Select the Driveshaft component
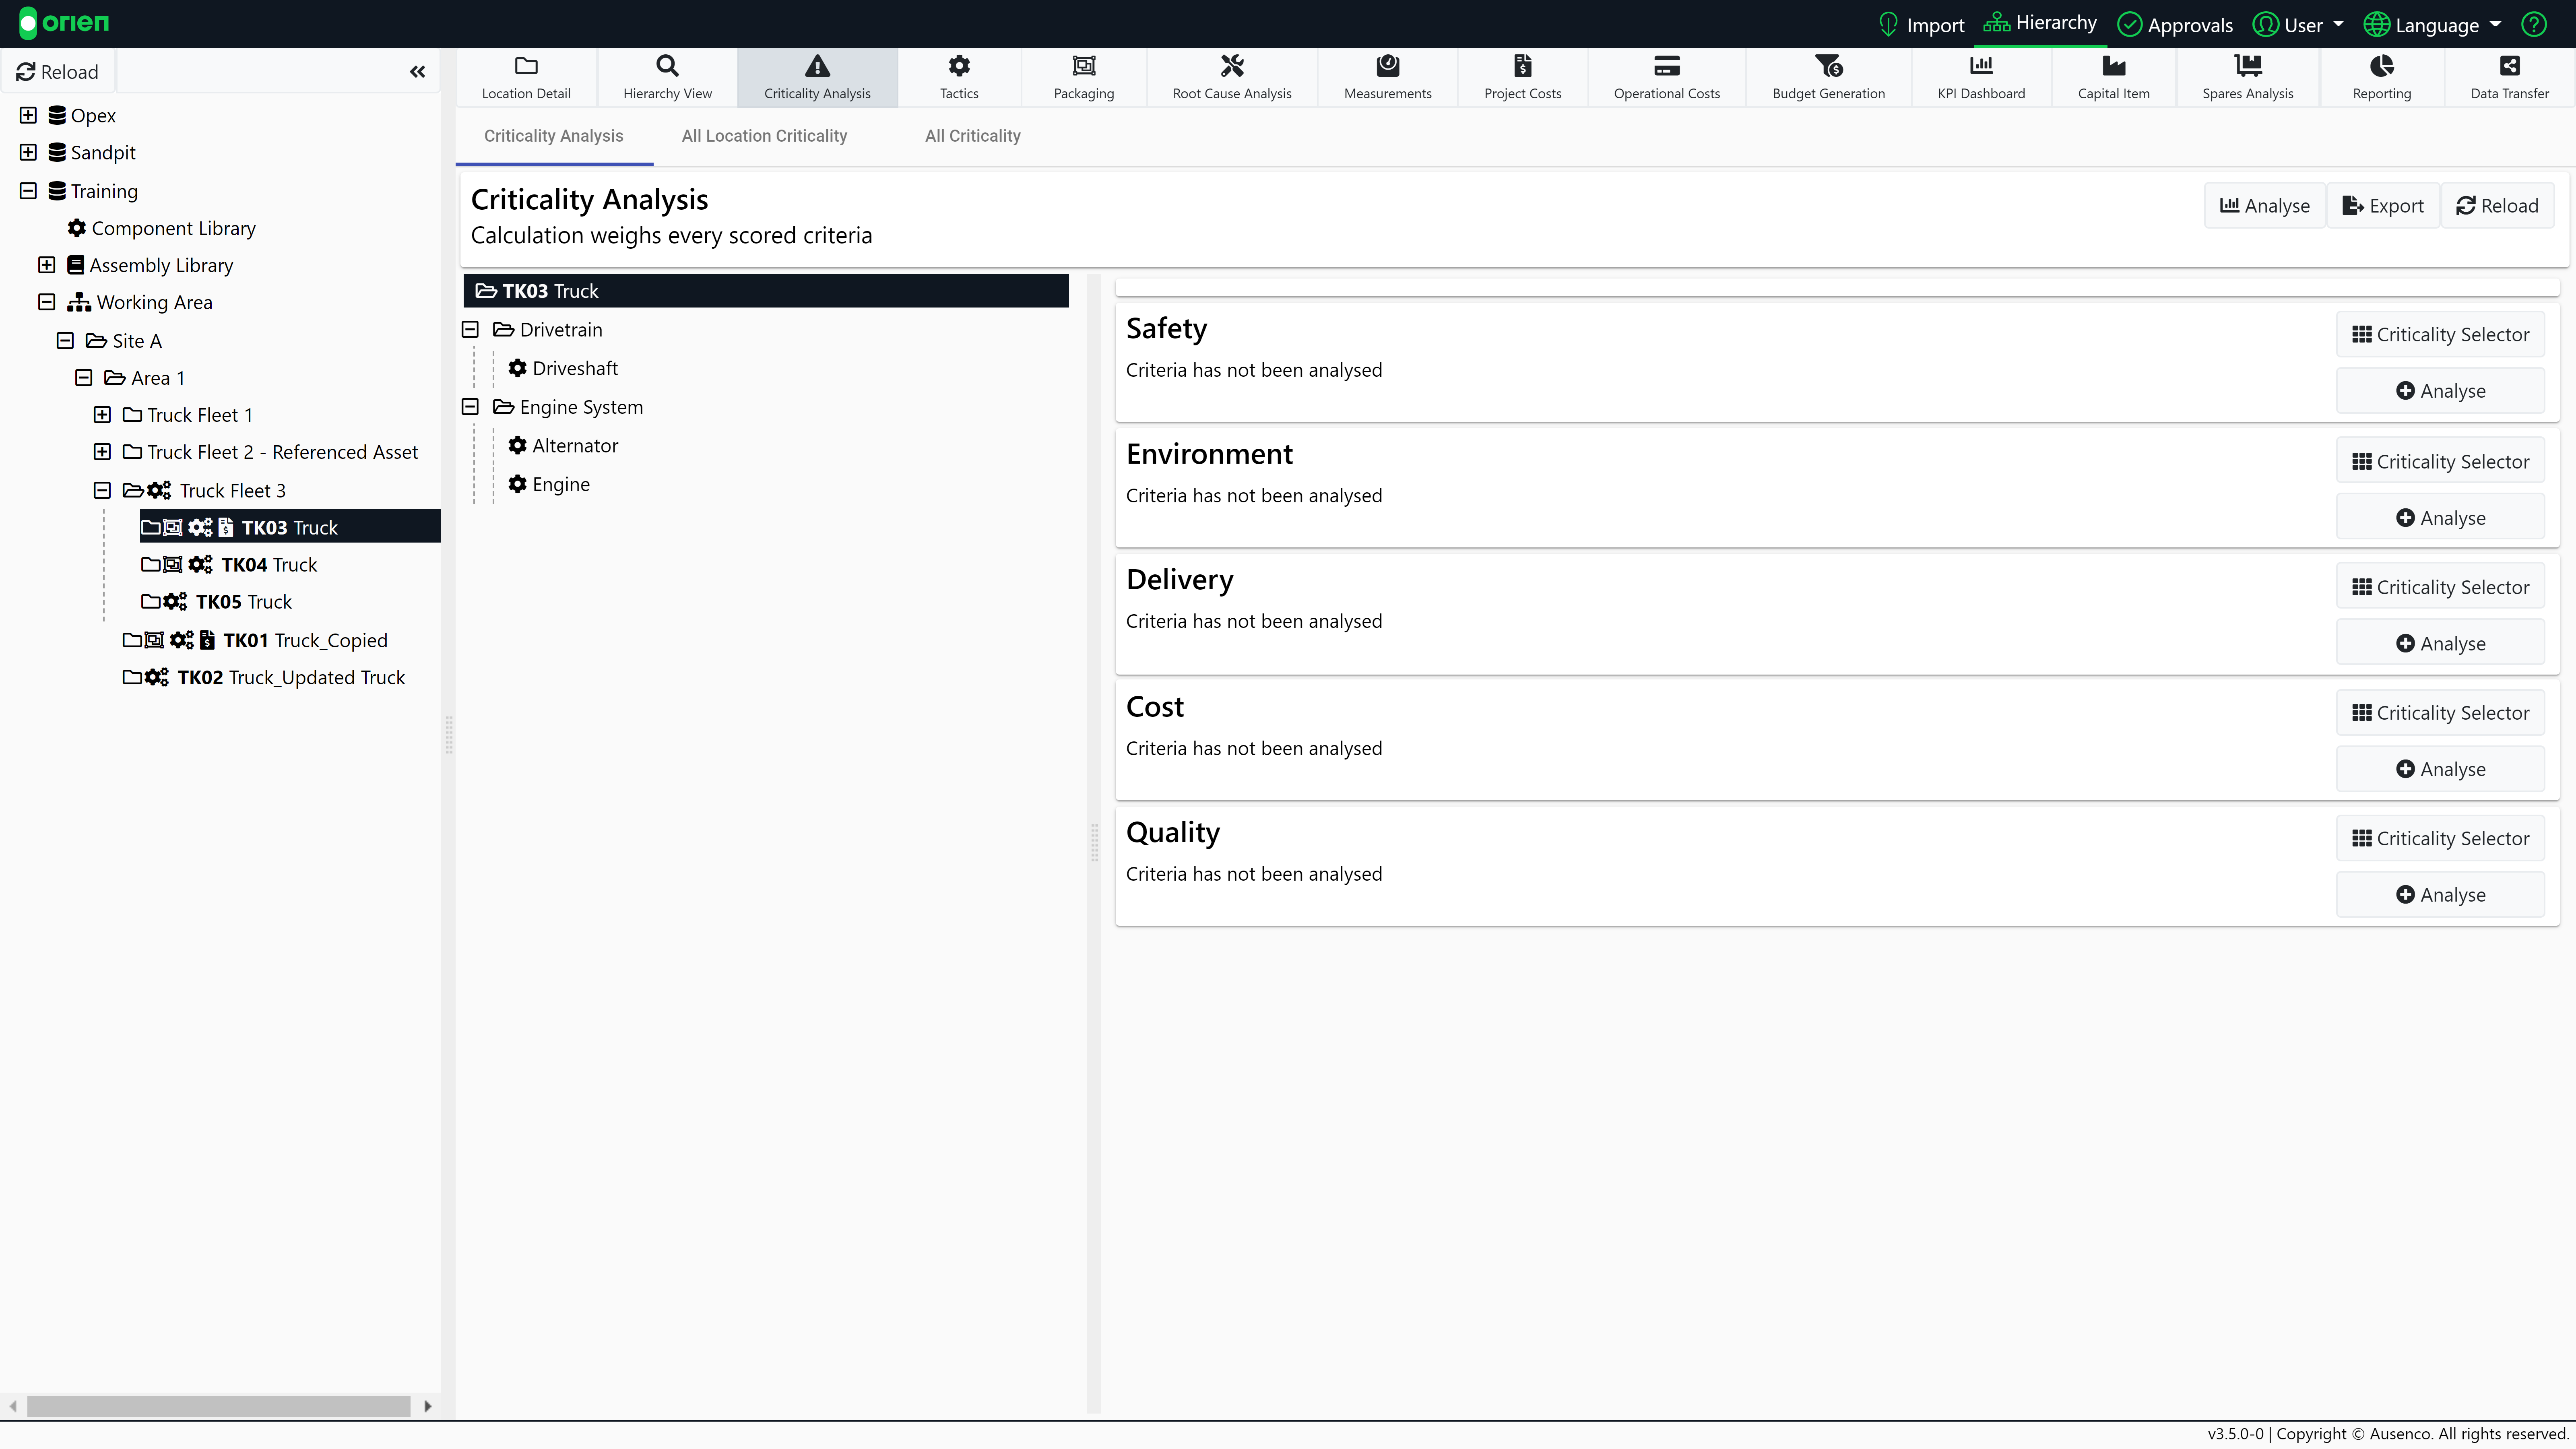Image resolution: width=2576 pixels, height=1449 pixels. pyautogui.click(x=563, y=368)
